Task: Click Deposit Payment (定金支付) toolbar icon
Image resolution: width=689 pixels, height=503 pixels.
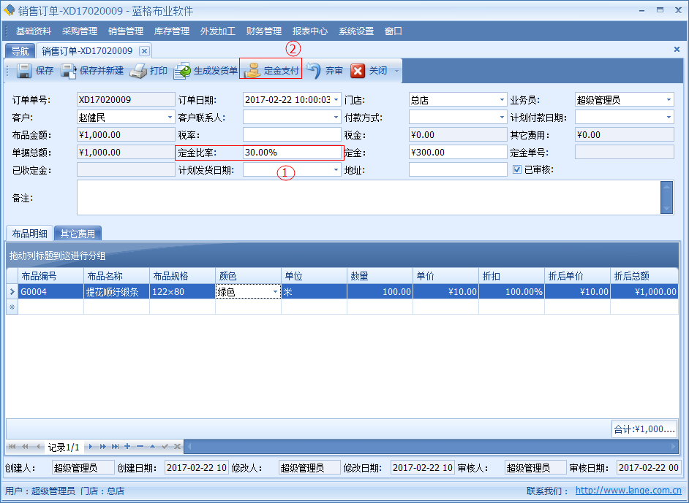Action: [x=252, y=71]
